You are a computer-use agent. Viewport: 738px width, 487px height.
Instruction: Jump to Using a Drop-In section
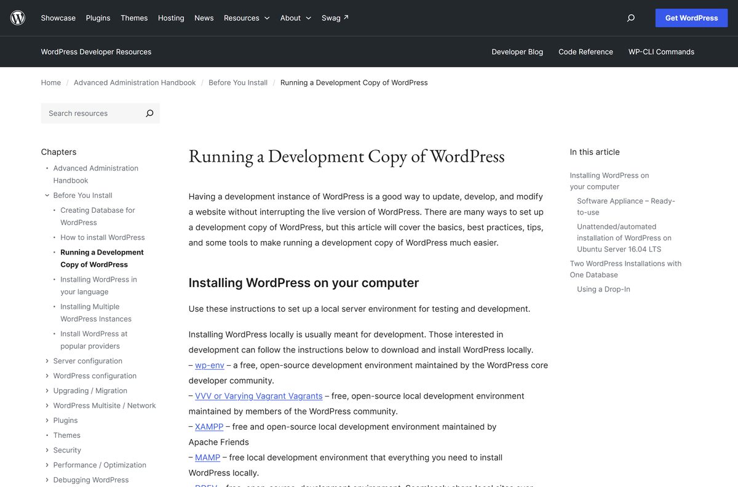tap(603, 289)
